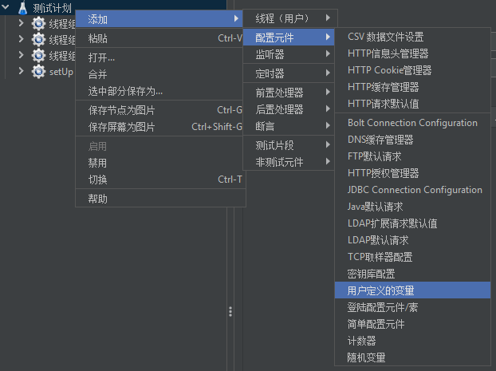The height and width of the screenshot is (371, 496).
Task: Choose 保存节点为图片
Action: tap(121, 110)
